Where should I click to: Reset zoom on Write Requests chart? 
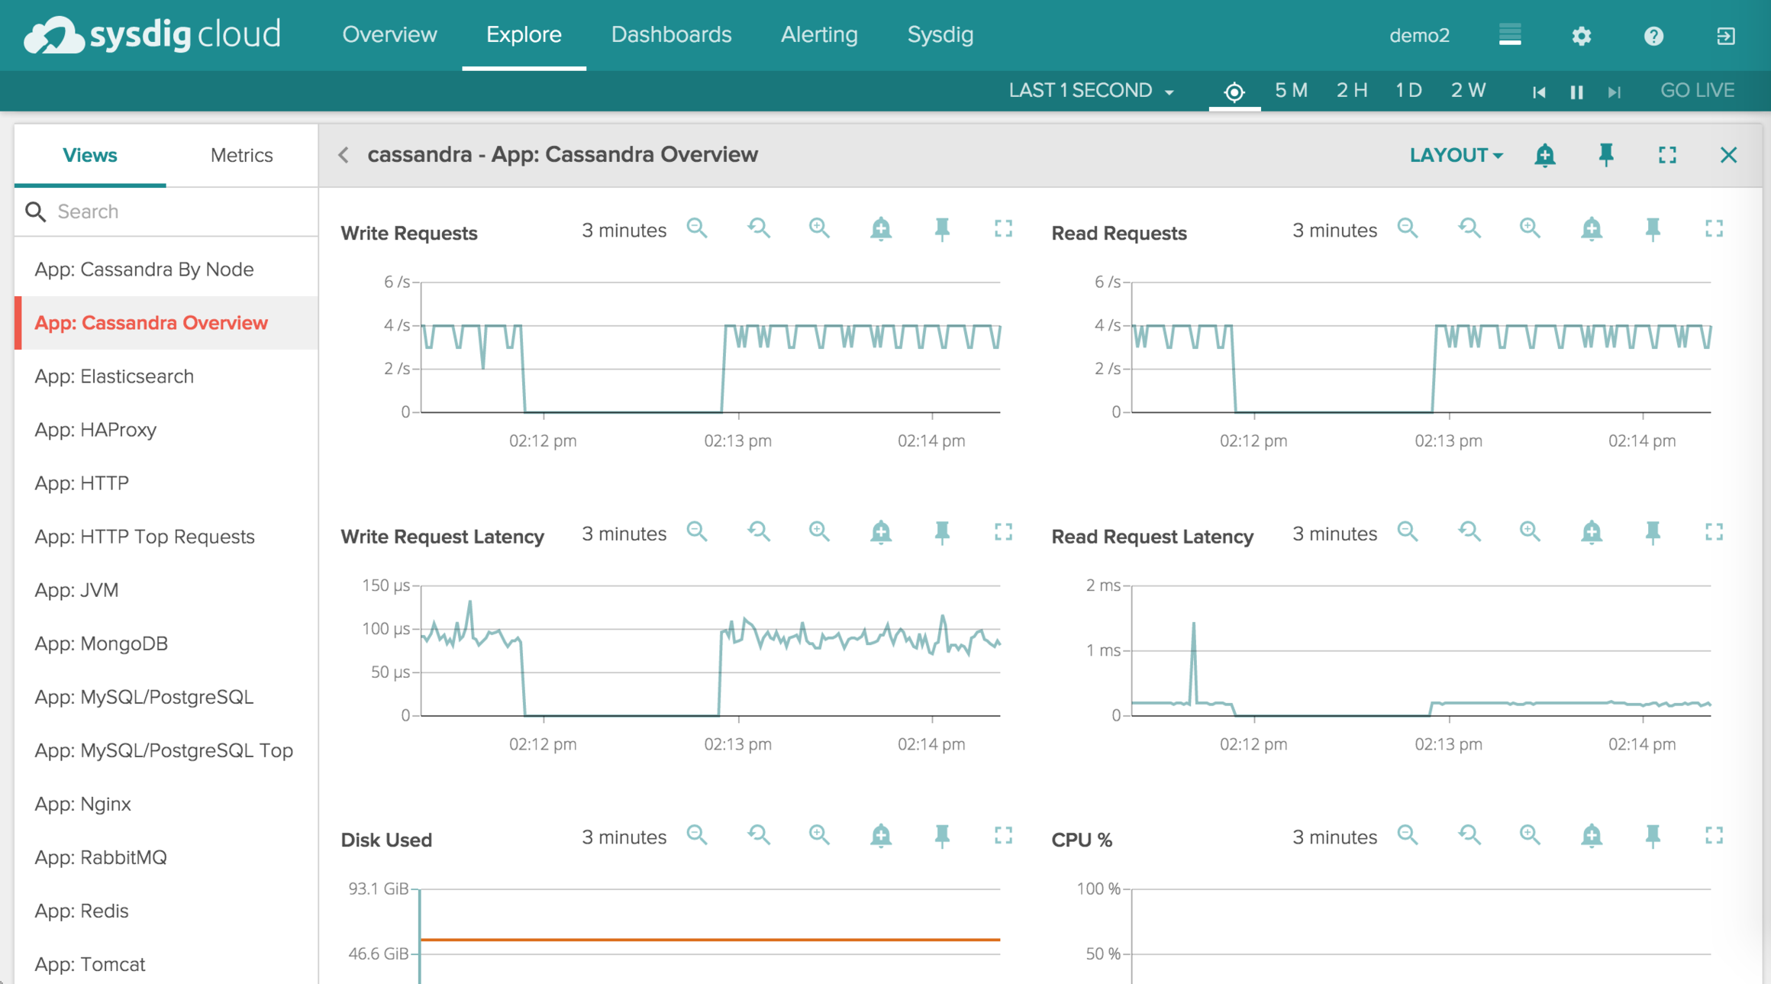pos(758,228)
